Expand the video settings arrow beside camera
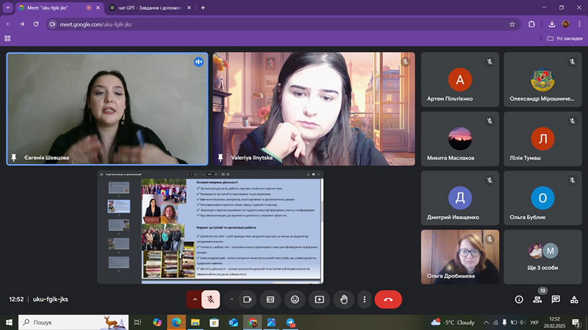Viewport: 588px width, 330px height. [231, 299]
